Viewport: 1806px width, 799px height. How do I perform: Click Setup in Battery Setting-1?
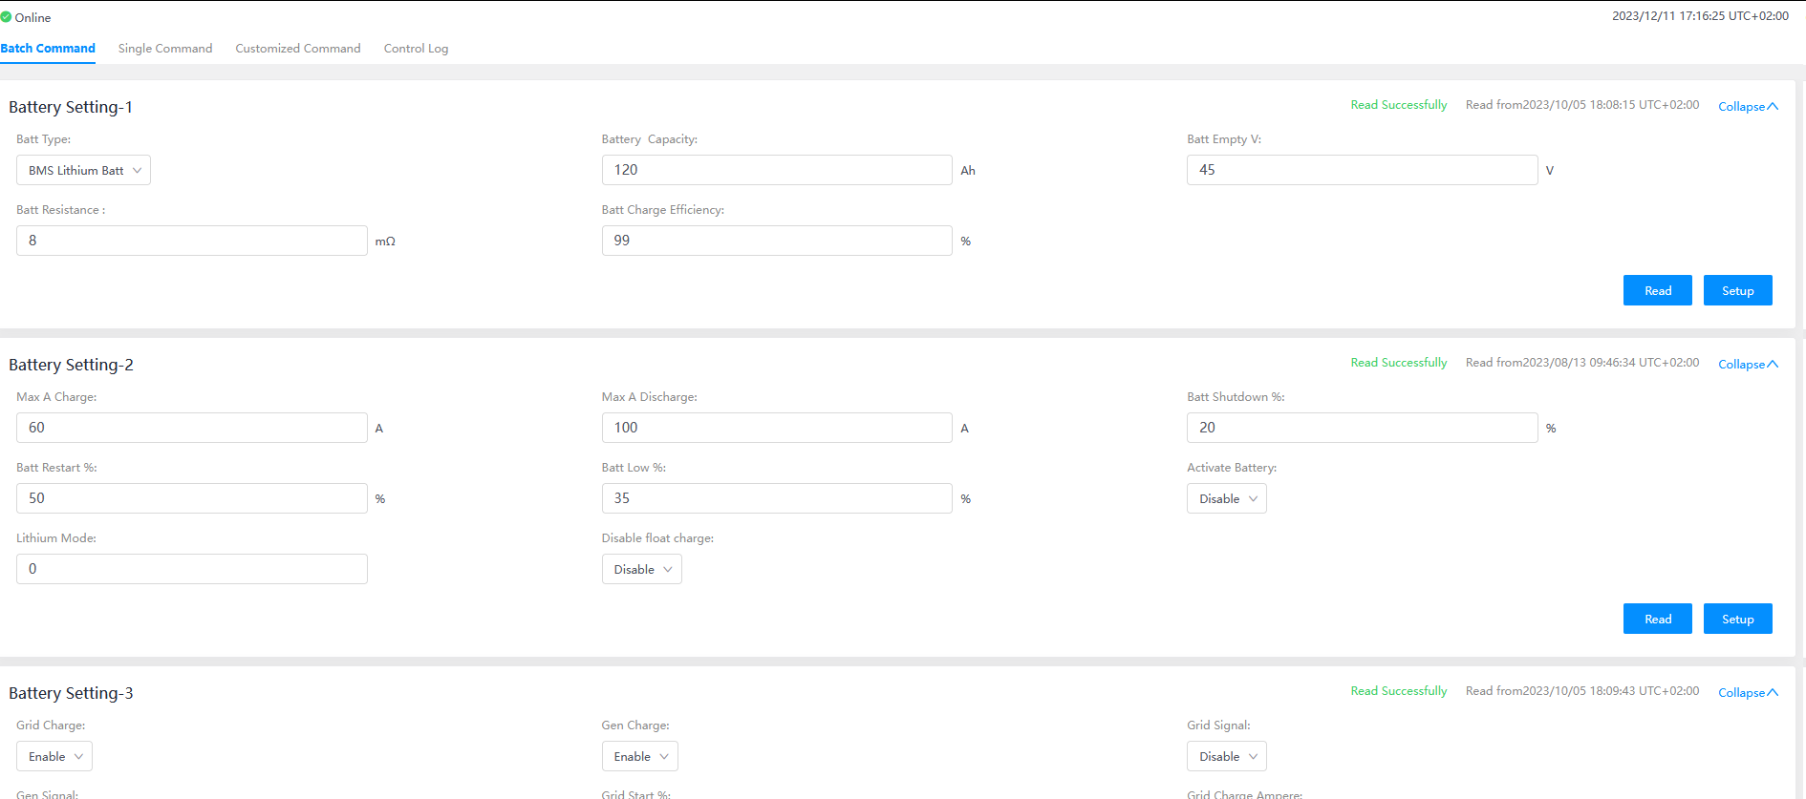(1738, 290)
